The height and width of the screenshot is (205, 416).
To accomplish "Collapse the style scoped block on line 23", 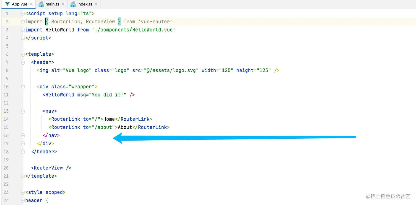I will tap(23, 192).
